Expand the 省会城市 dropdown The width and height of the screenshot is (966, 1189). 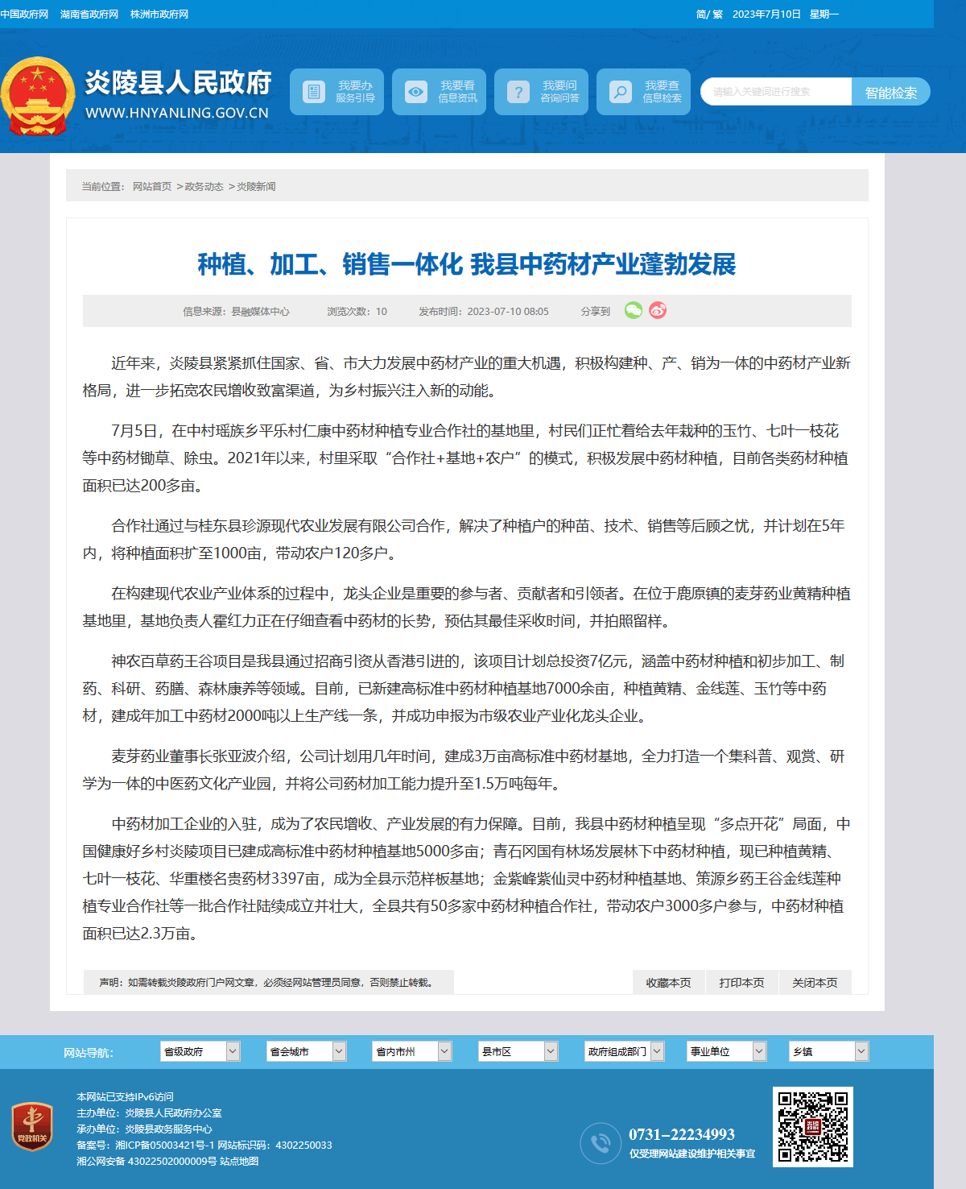click(307, 1051)
